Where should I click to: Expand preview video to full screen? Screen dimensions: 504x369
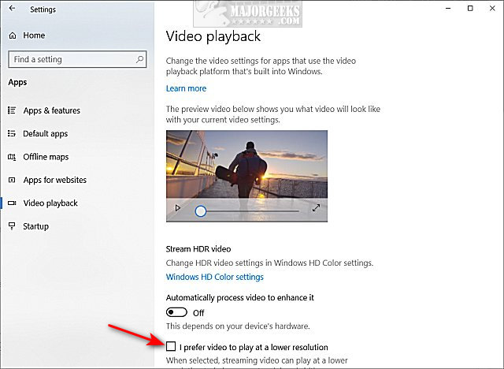pyautogui.click(x=316, y=208)
